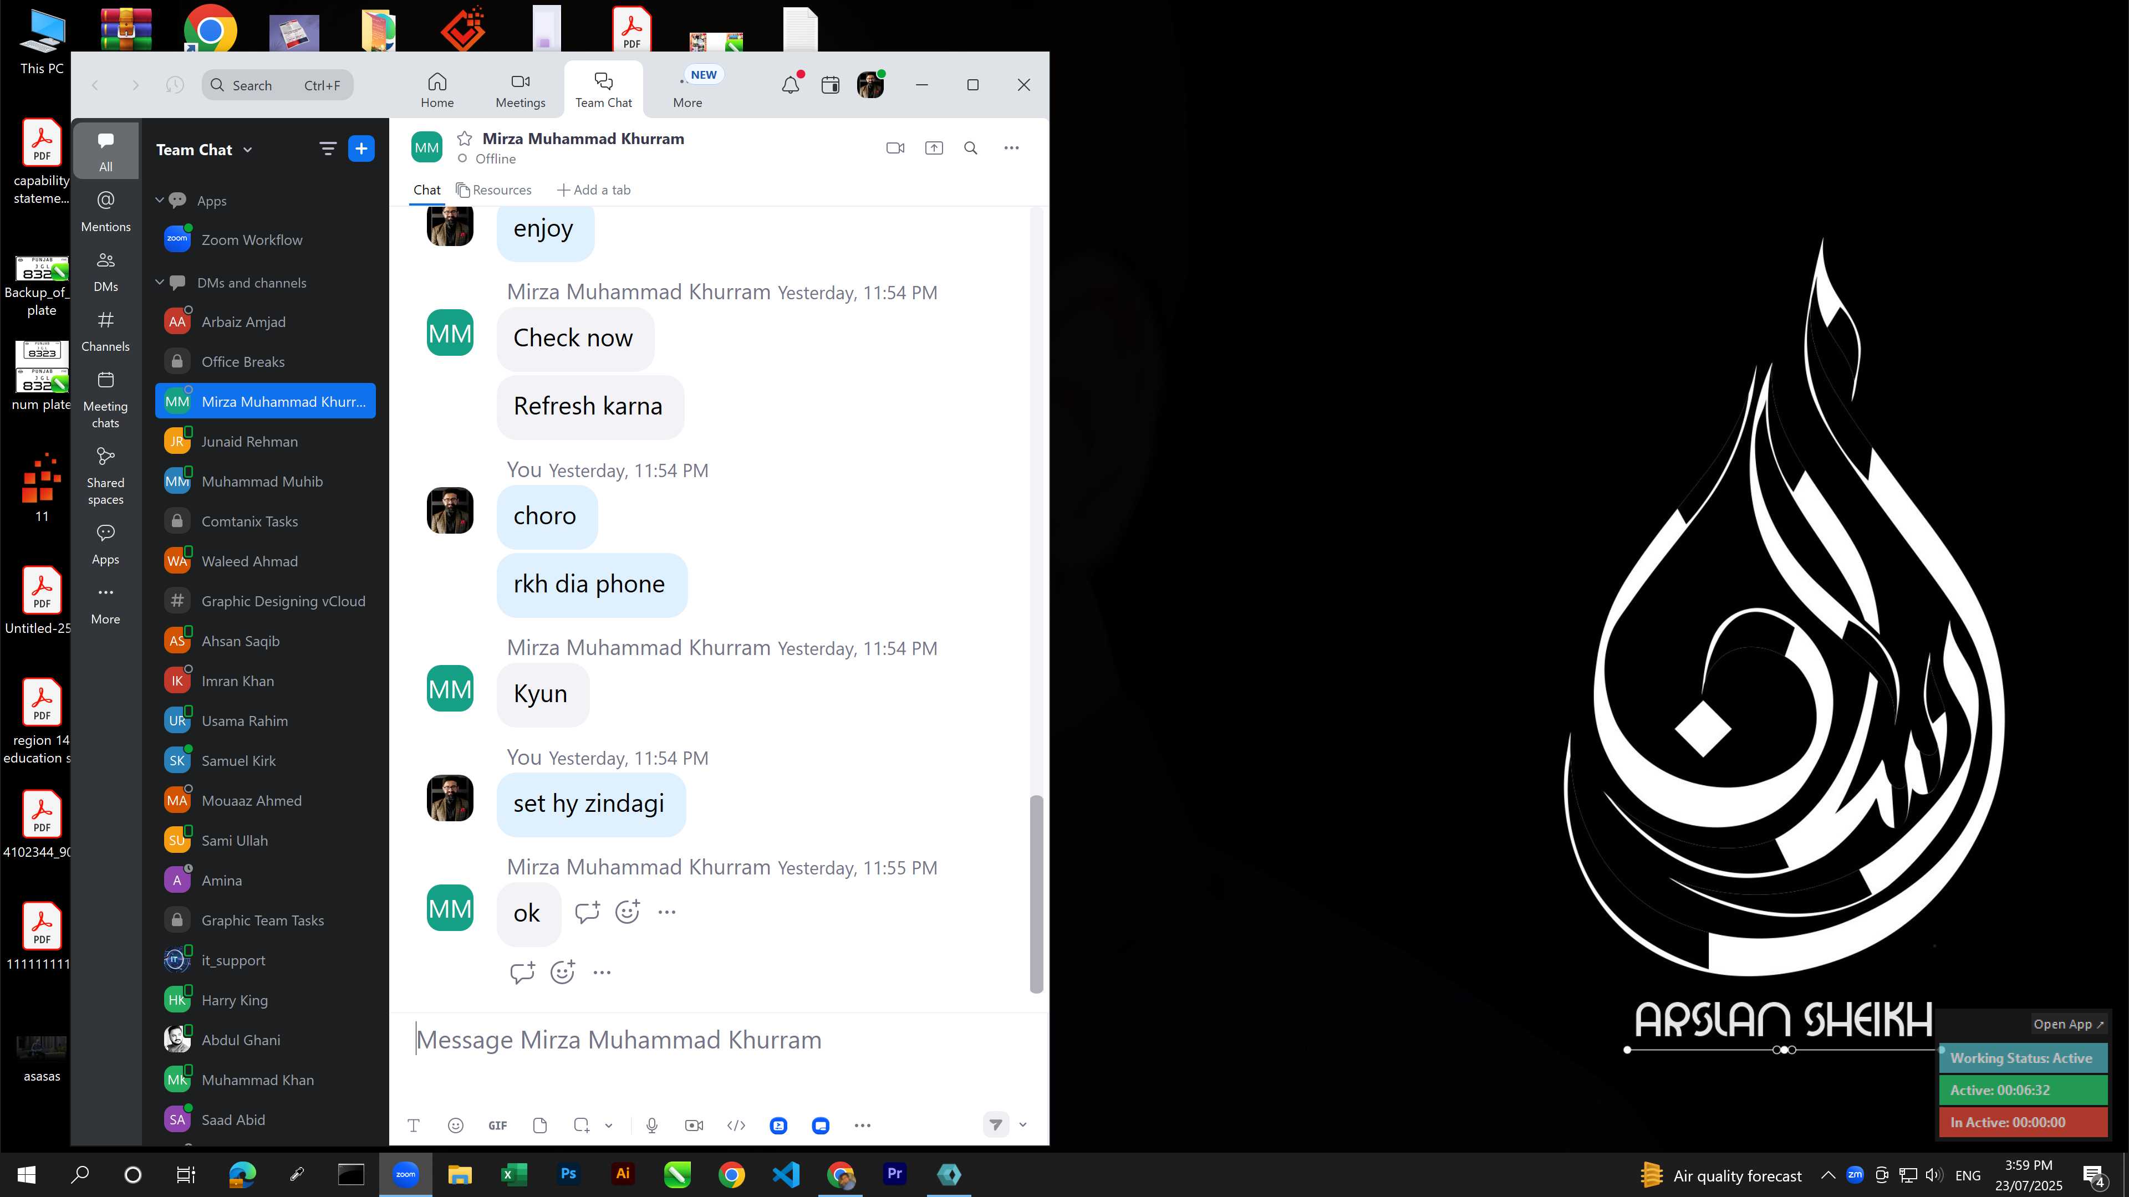Open Junaid Rehman conversation
Viewport: 2129px width, 1197px height.
(x=266, y=441)
